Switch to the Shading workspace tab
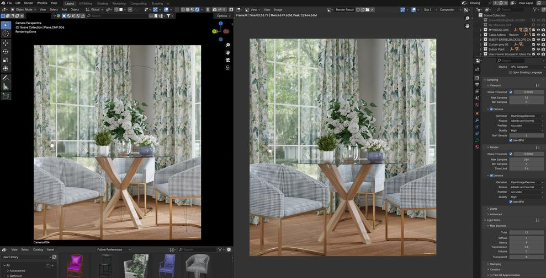 [102, 3]
